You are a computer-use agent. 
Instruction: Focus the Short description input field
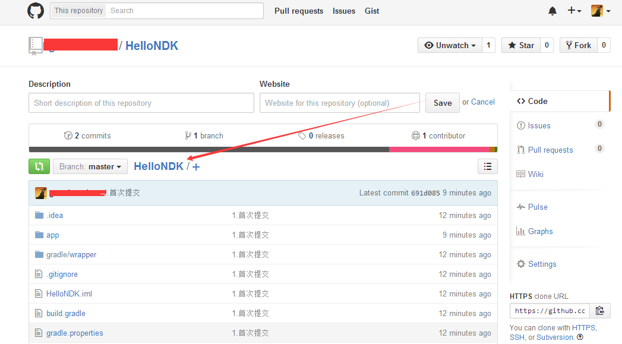[x=141, y=103]
